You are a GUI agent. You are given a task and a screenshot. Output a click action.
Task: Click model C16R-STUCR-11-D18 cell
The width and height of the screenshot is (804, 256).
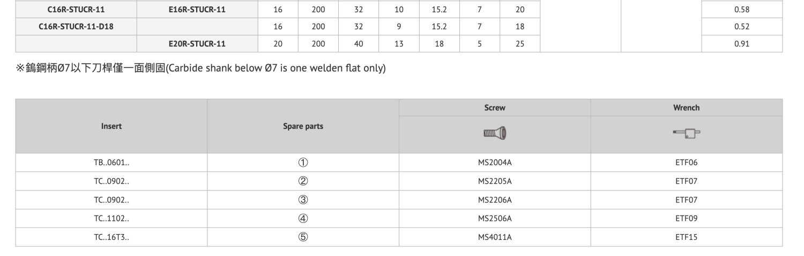coord(77,27)
